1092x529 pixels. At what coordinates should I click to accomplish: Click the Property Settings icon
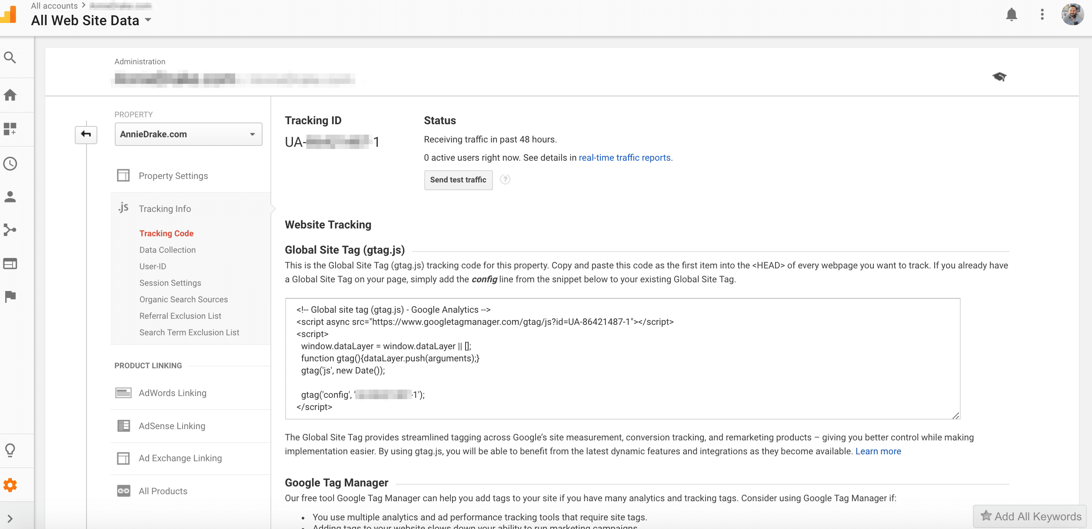point(123,175)
